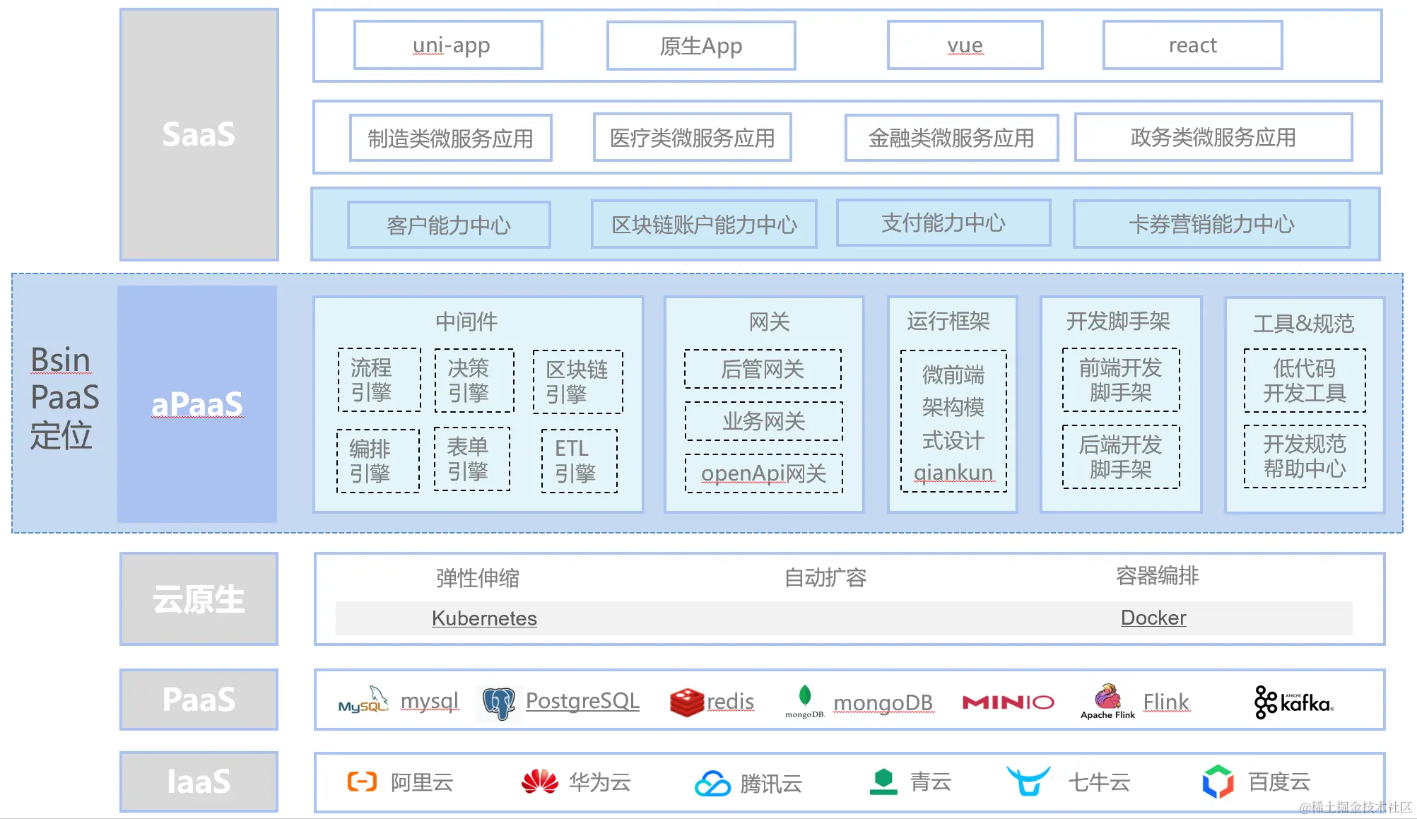Click the Baidu Cloud hexagon icon
Image resolution: width=1417 pixels, height=819 pixels.
tap(1217, 782)
